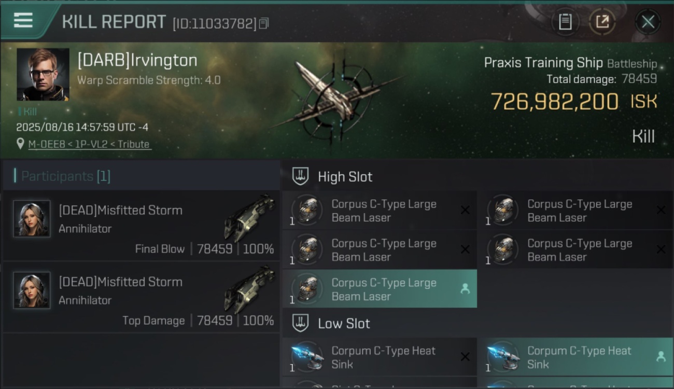
Task: Select the highlighted Corpum C-Type Heat Sink
Action: pos(576,357)
